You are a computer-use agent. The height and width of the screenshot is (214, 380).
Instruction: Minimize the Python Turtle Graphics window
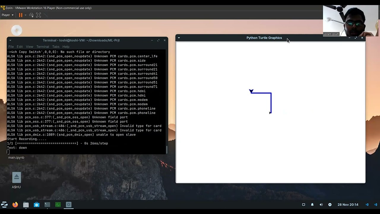(x=349, y=38)
